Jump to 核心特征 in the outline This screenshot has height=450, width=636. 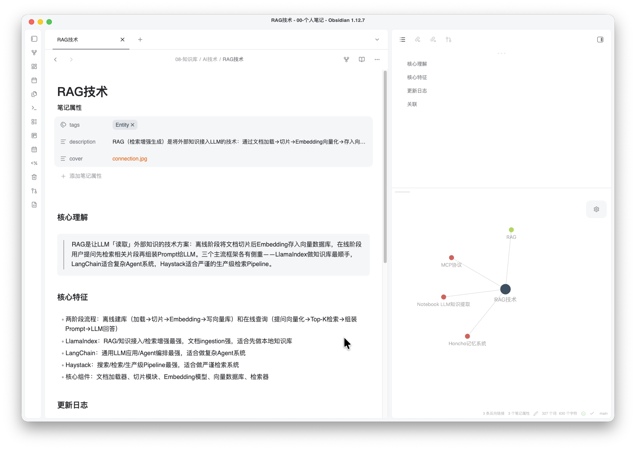[x=417, y=77]
